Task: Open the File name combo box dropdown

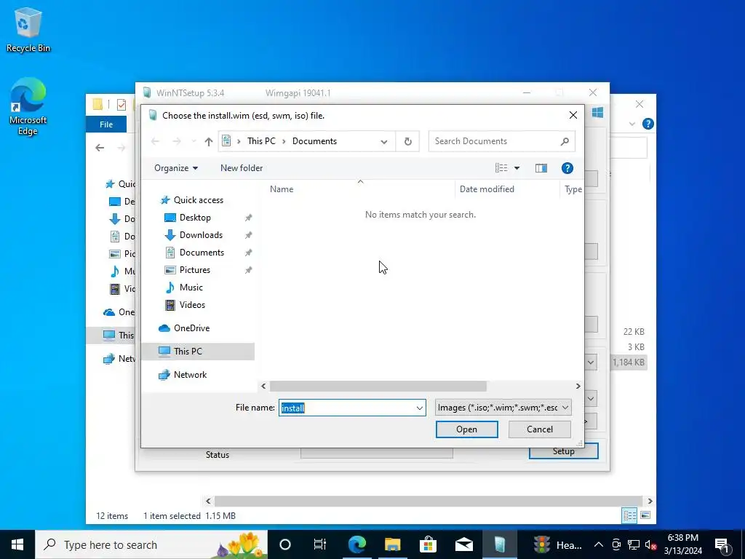Action: click(x=420, y=408)
